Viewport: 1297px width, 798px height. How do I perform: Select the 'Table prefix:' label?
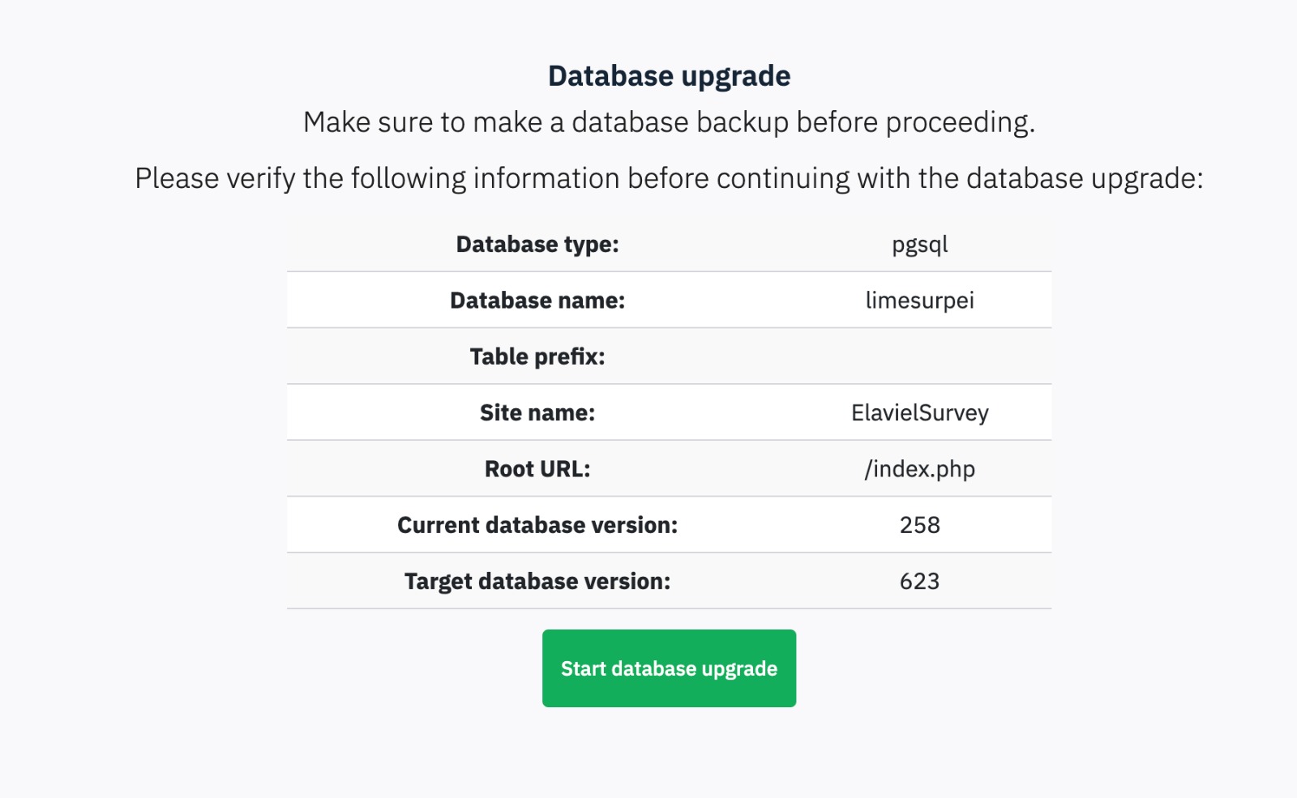[x=537, y=356]
